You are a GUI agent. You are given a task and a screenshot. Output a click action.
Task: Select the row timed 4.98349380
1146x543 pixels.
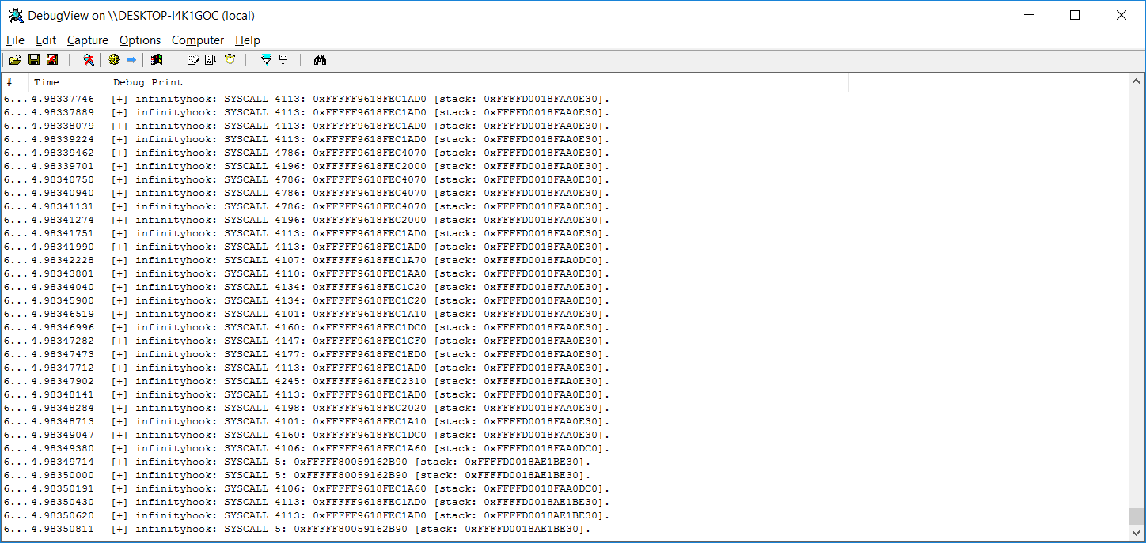(565, 448)
